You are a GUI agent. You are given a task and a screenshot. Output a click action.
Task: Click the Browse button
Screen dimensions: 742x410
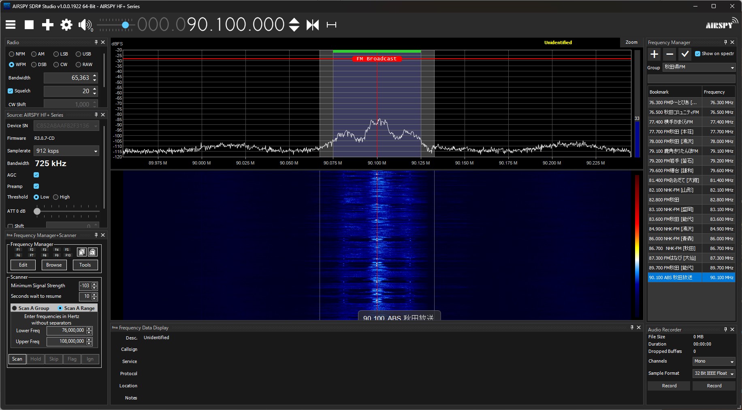tap(54, 265)
